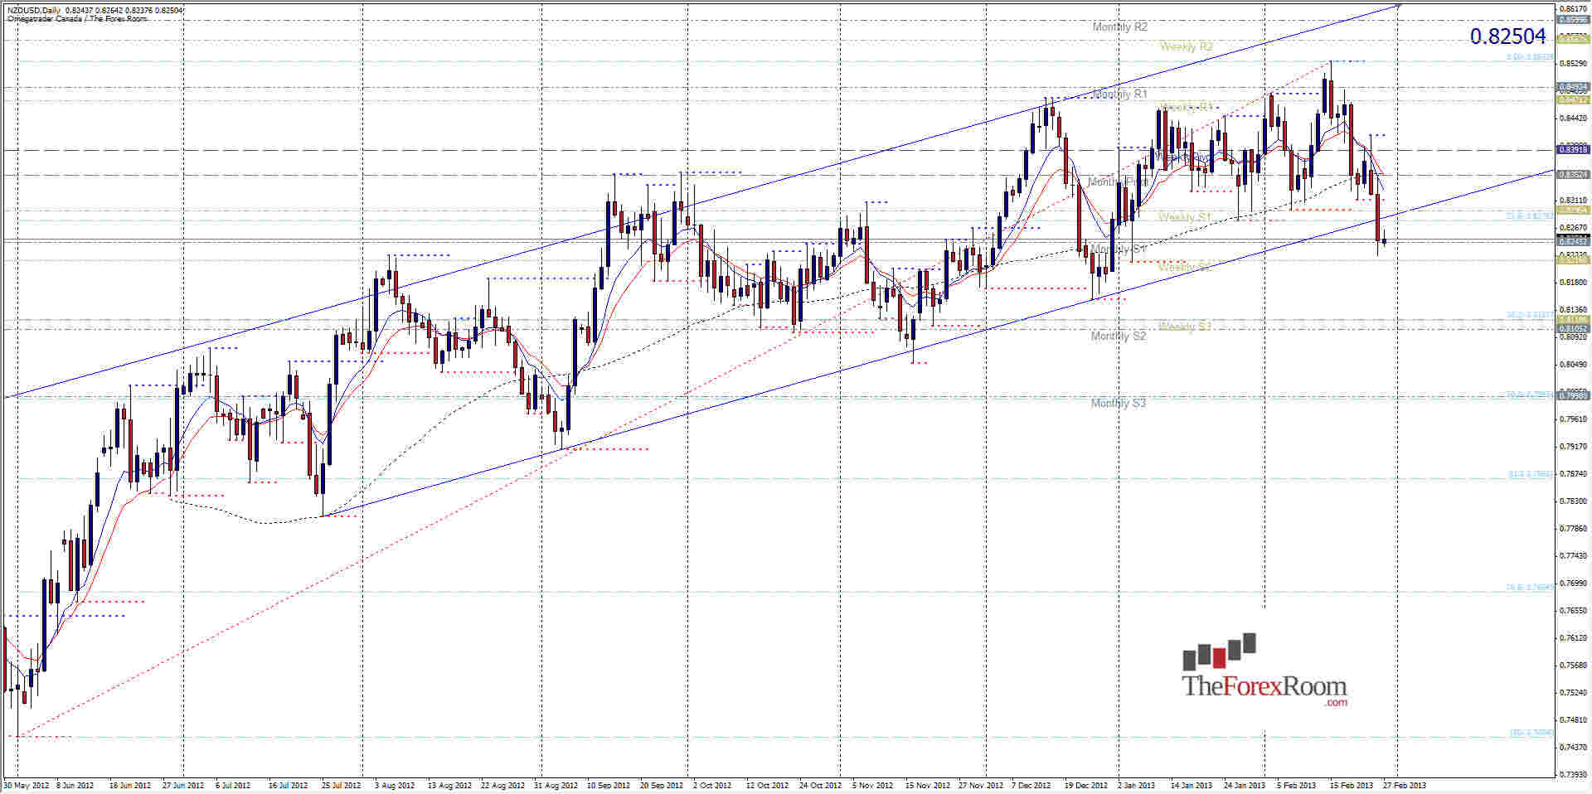Screen dimensions: 1592x794
Task: Click the Omegatrader Canada / The Forex Room subtitle
Action: (75, 16)
